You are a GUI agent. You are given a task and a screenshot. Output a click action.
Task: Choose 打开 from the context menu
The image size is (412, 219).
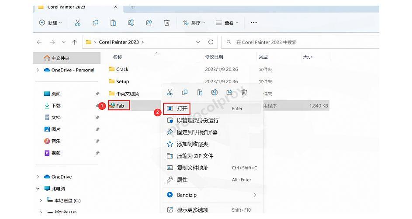click(212, 108)
